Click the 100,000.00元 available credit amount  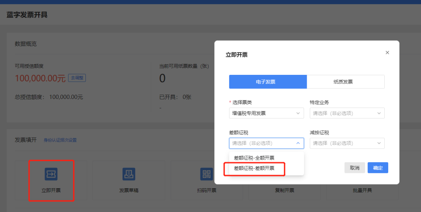click(40, 78)
